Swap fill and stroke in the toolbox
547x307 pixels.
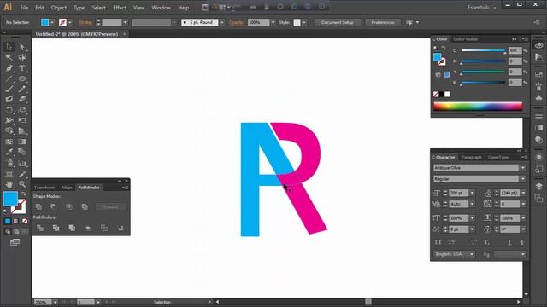pos(23,194)
